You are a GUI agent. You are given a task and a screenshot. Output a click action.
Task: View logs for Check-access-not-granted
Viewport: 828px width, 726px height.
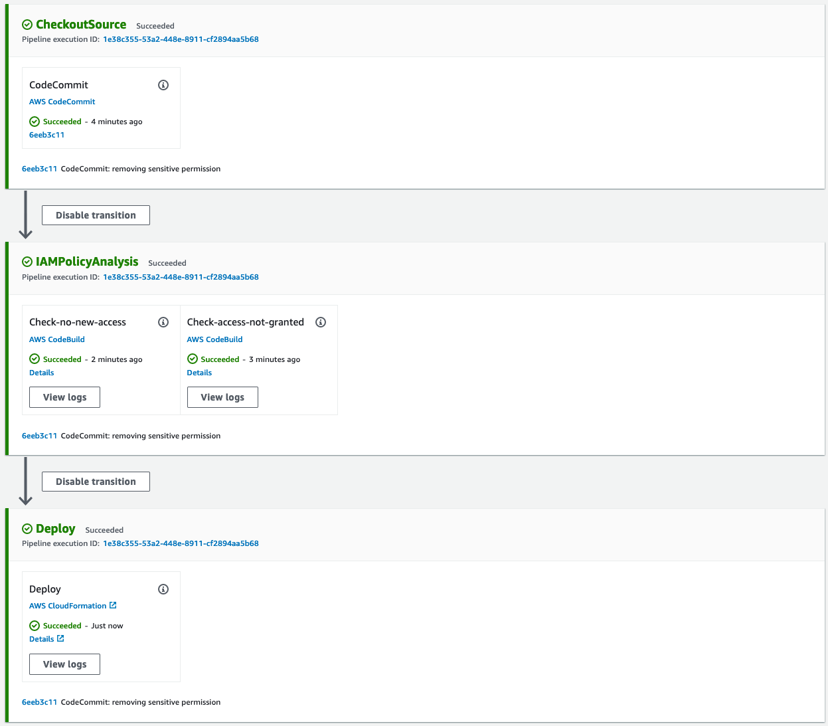pyautogui.click(x=222, y=397)
